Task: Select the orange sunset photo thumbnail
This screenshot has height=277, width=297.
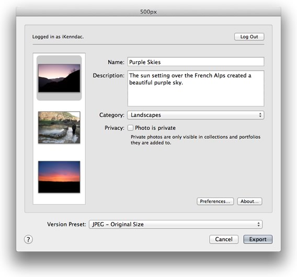Action: tap(59, 177)
